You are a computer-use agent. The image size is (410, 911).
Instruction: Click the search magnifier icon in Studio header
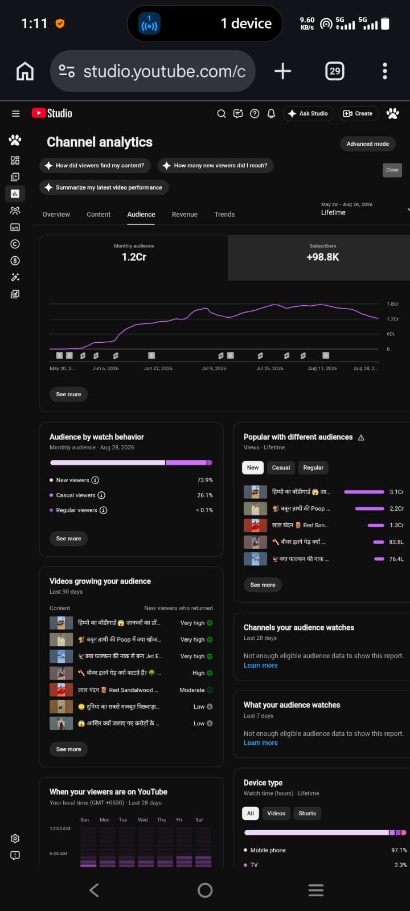pos(222,113)
